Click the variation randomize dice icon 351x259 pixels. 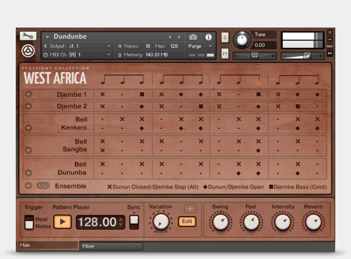pos(190,209)
